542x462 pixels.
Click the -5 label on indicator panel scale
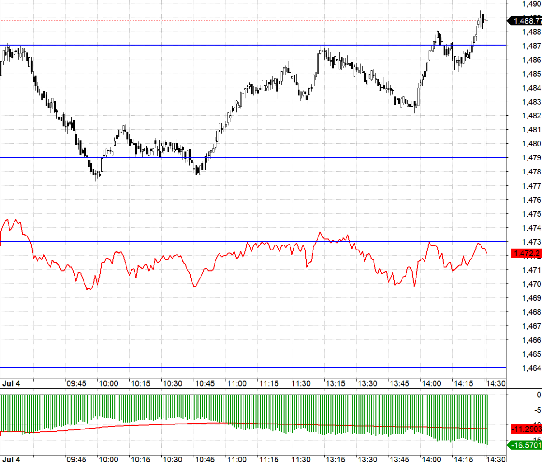(537, 410)
